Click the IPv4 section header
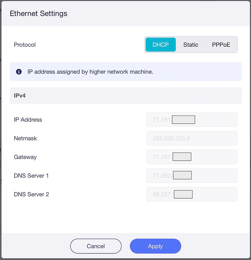This screenshot has height=260, width=251. [x=19, y=96]
